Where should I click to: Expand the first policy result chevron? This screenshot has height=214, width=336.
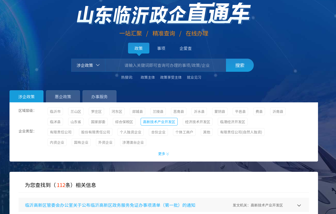point(299,205)
